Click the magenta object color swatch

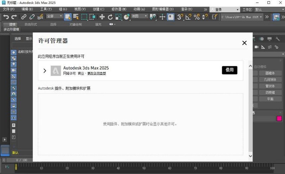point(279,119)
